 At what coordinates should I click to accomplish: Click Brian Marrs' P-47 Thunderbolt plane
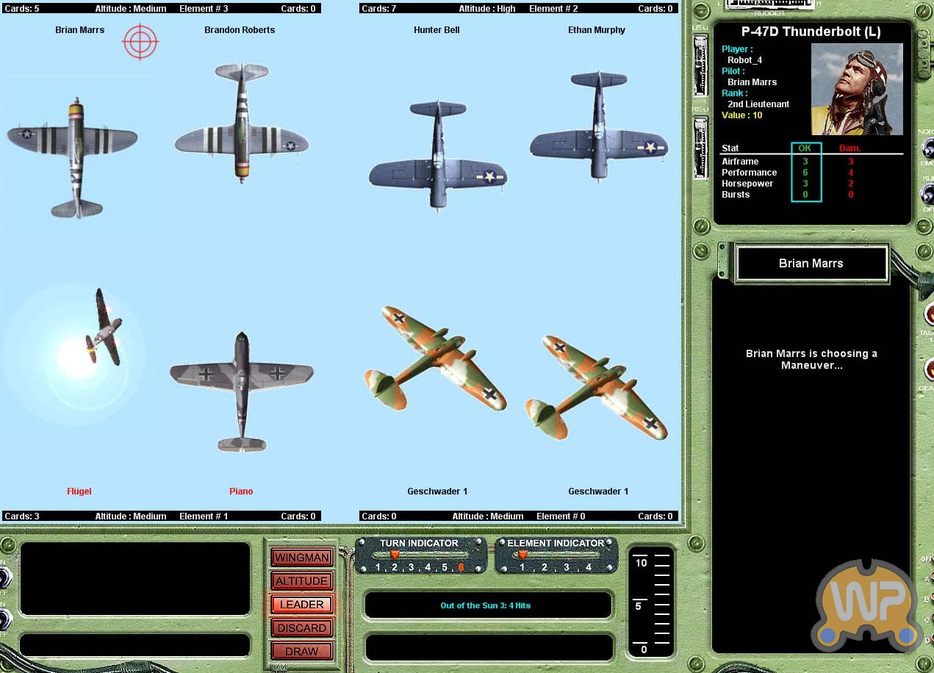pos(73,153)
